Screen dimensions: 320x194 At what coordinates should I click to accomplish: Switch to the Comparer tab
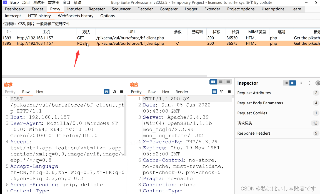(x=169, y=9)
